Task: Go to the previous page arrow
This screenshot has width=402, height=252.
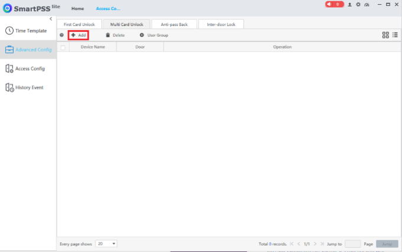Action: (299, 244)
